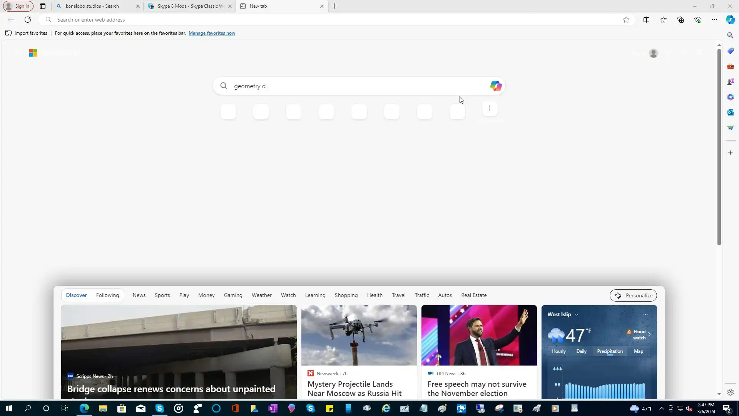This screenshot has width=739, height=416.
Task: Open weather card more-options menu
Action: click(645, 314)
